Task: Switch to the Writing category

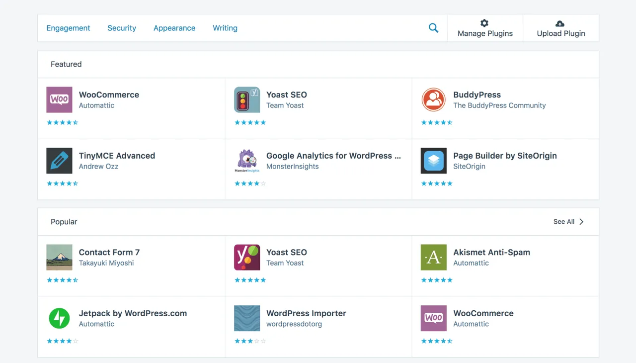Action: (x=225, y=28)
